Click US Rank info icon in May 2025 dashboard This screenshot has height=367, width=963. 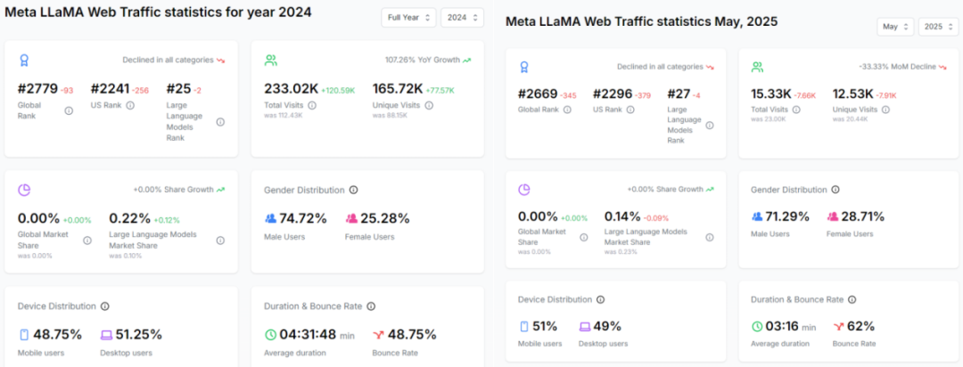pos(630,110)
